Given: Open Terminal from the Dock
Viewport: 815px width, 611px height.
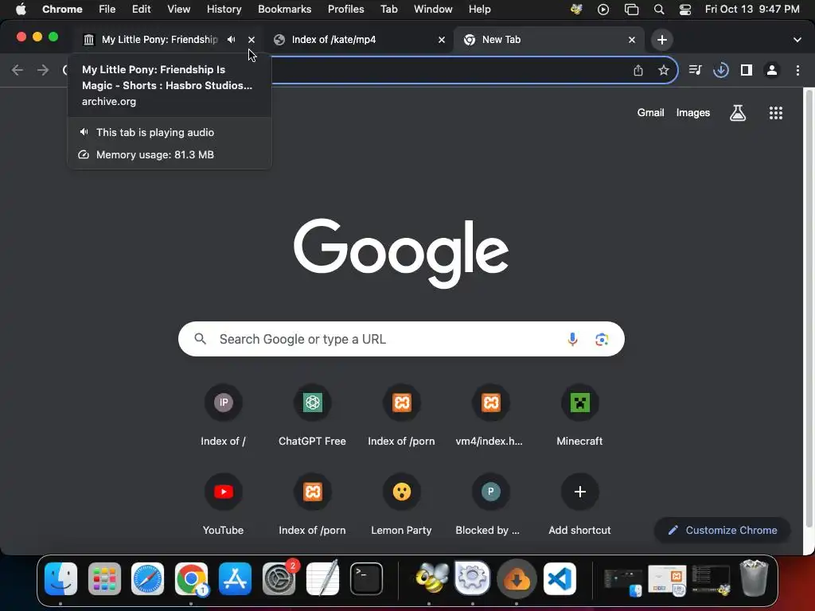Looking at the screenshot, I should (x=366, y=578).
